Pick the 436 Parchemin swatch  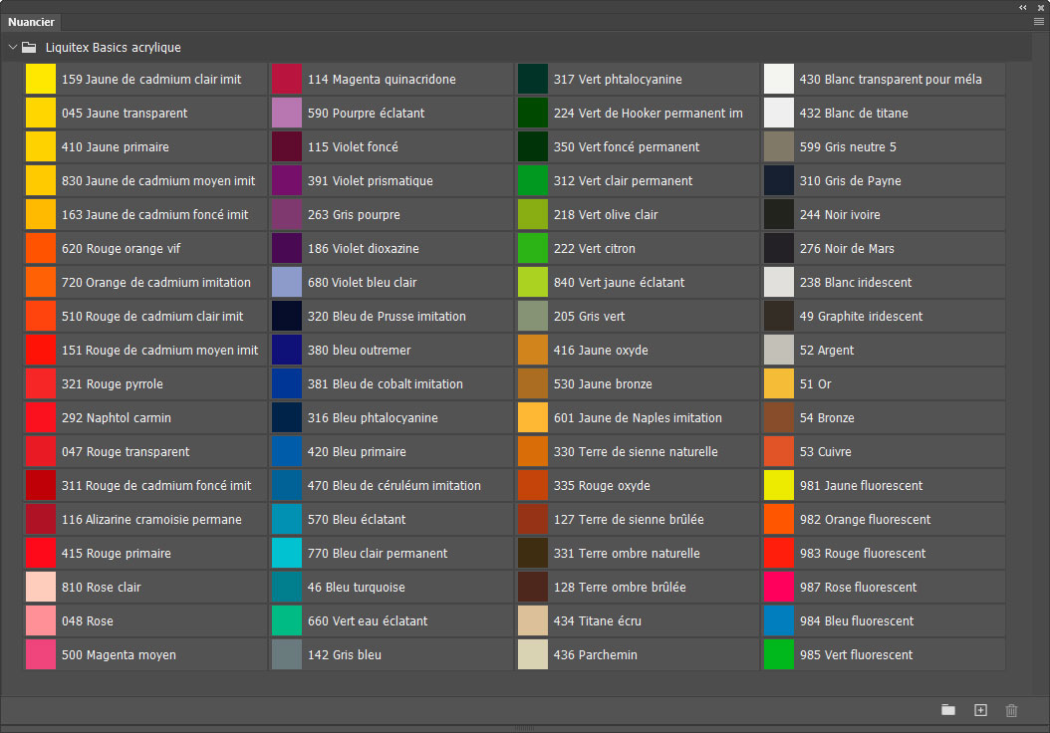coord(533,655)
